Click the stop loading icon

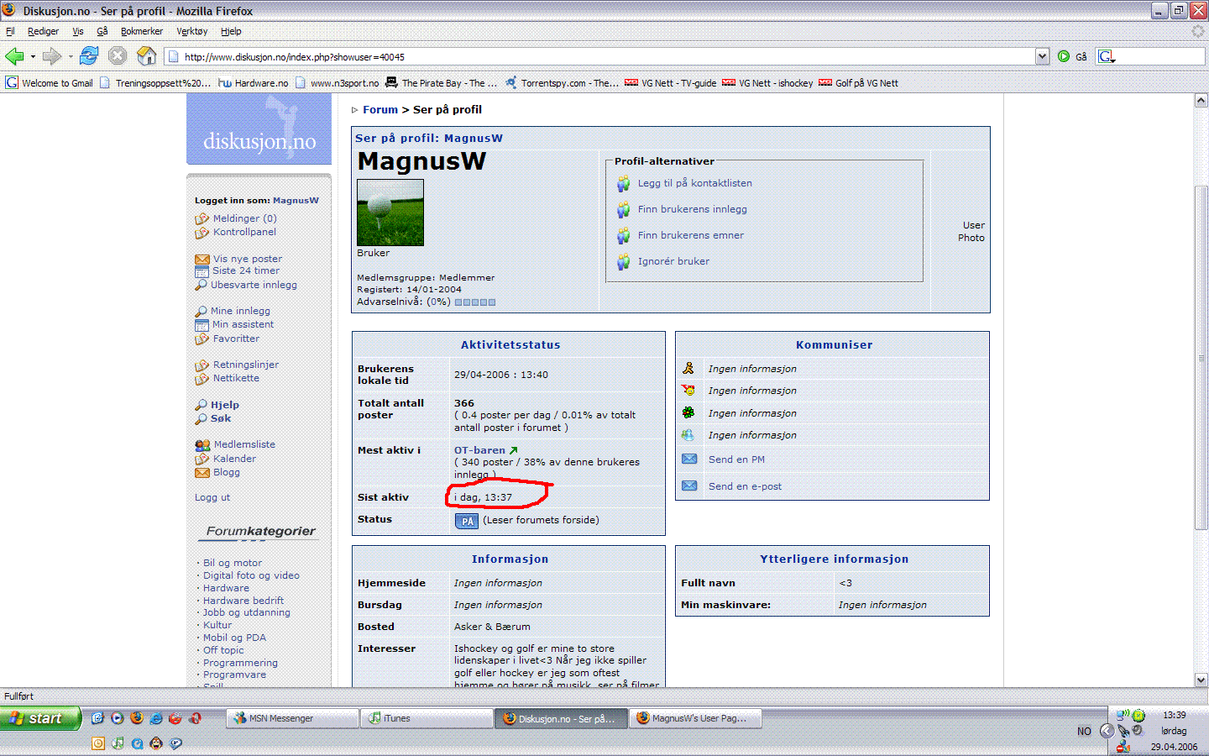[118, 56]
